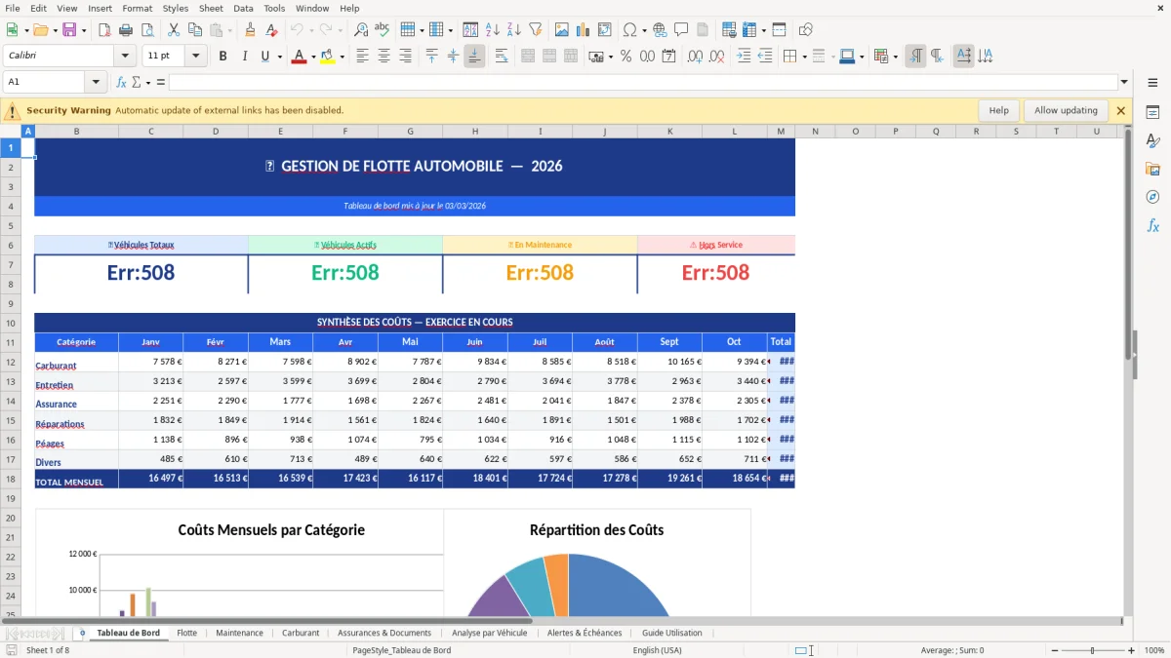Toggle underline formatting
This screenshot has width=1171, height=658.
coord(264,56)
